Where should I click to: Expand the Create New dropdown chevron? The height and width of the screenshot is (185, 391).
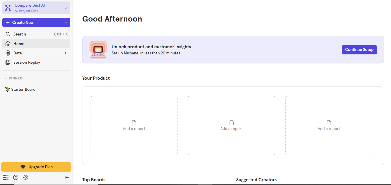tap(66, 22)
